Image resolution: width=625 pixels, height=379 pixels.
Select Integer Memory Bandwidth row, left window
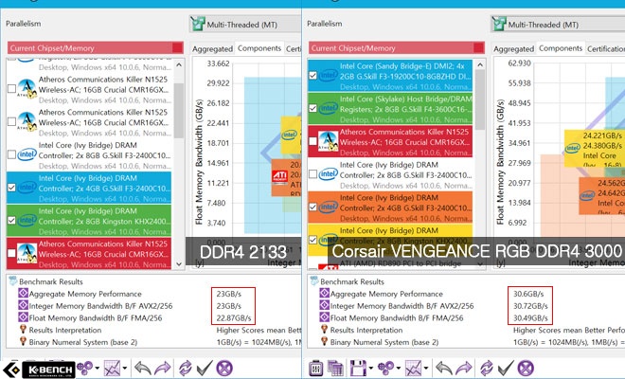(x=153, y=306)
